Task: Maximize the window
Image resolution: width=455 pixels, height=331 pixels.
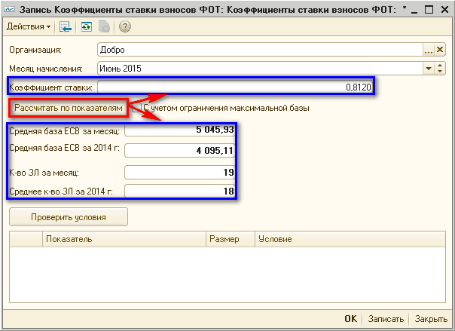Action: click(429, 10)
